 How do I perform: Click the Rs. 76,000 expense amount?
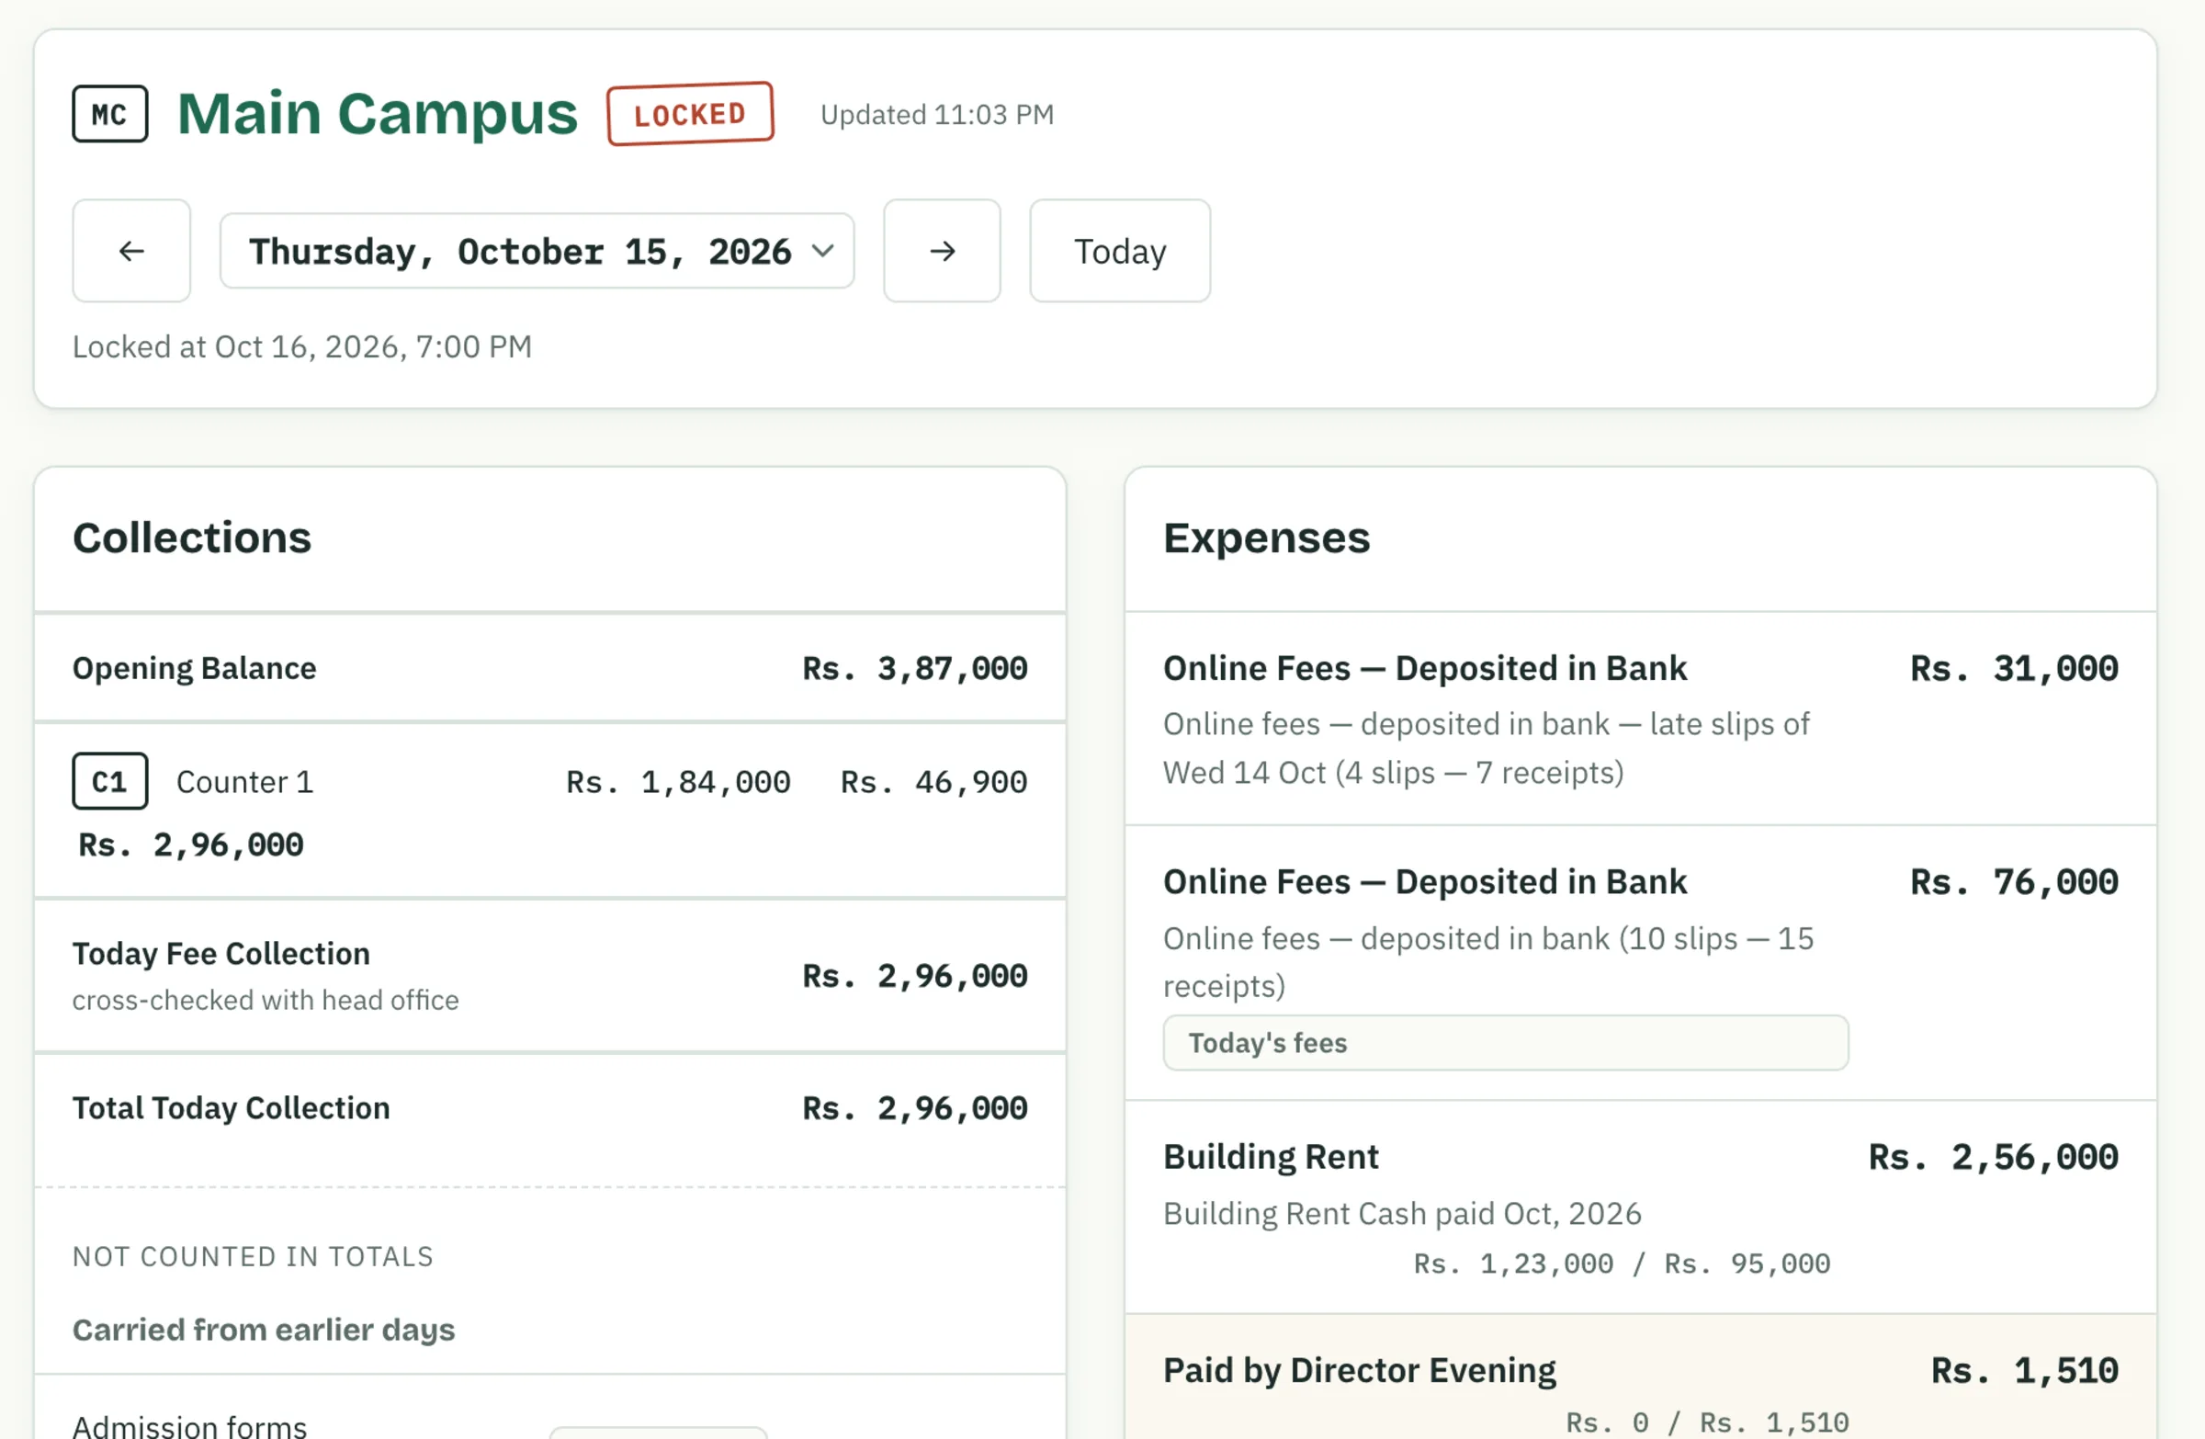pos(2014,881)
